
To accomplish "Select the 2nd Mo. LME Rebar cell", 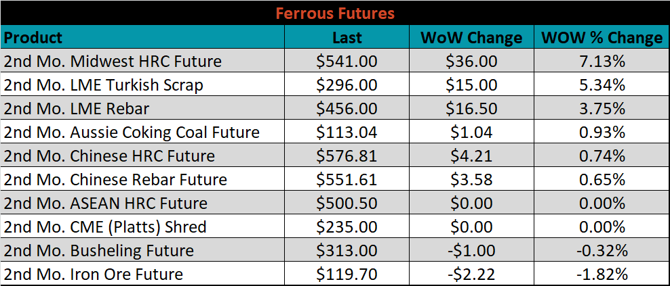I will [x=142, y=108].
